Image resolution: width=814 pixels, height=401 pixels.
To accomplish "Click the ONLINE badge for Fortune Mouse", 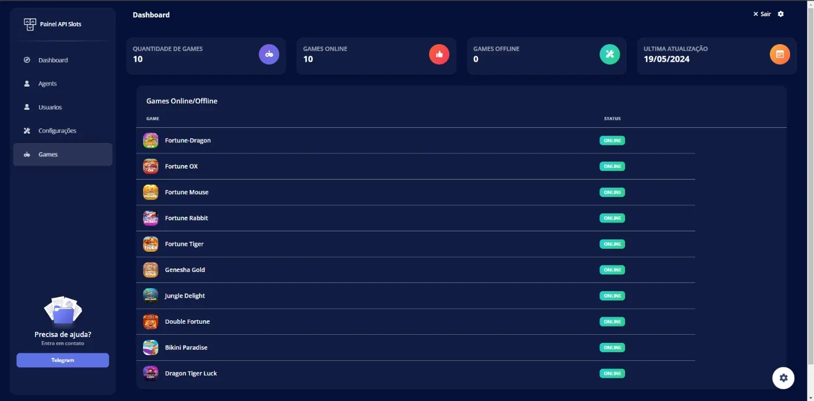I will point(612,192).
